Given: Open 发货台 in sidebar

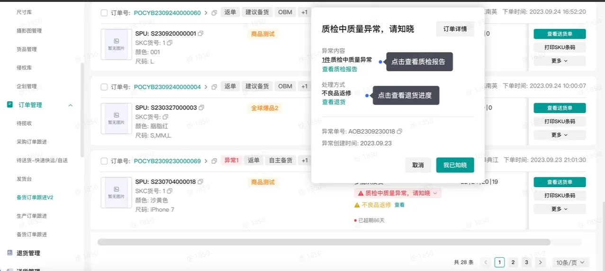Looking at the screenshot, I should click(x=24, y=179).
